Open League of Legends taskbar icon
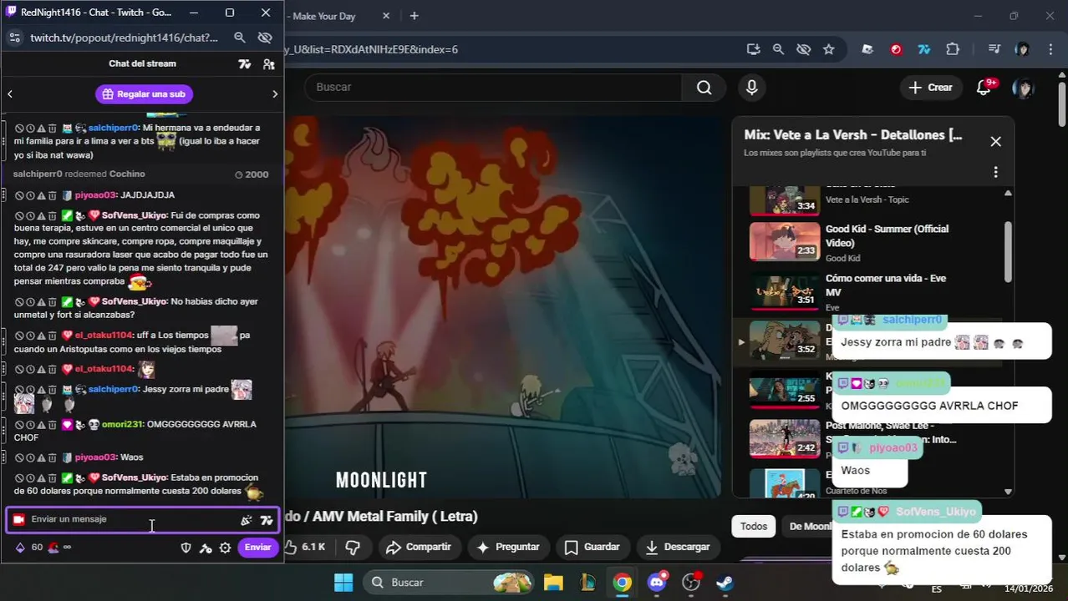This screenshot has height=601, width=1068. click(x=587, y=582)
